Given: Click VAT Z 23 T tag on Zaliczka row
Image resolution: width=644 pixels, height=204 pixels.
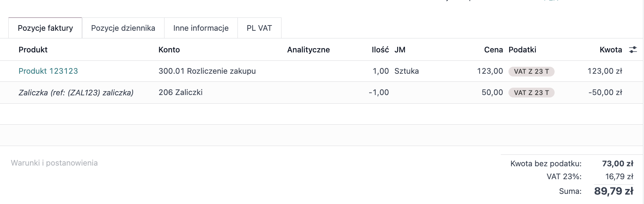Looking at the screenshot, I should (531, 93).
